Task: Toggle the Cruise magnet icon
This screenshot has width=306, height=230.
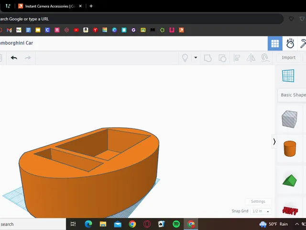Action: point(264,58)
